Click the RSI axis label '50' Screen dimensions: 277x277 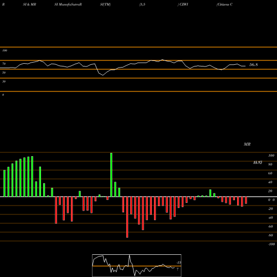pyautogui.click(x=4, y=73)
